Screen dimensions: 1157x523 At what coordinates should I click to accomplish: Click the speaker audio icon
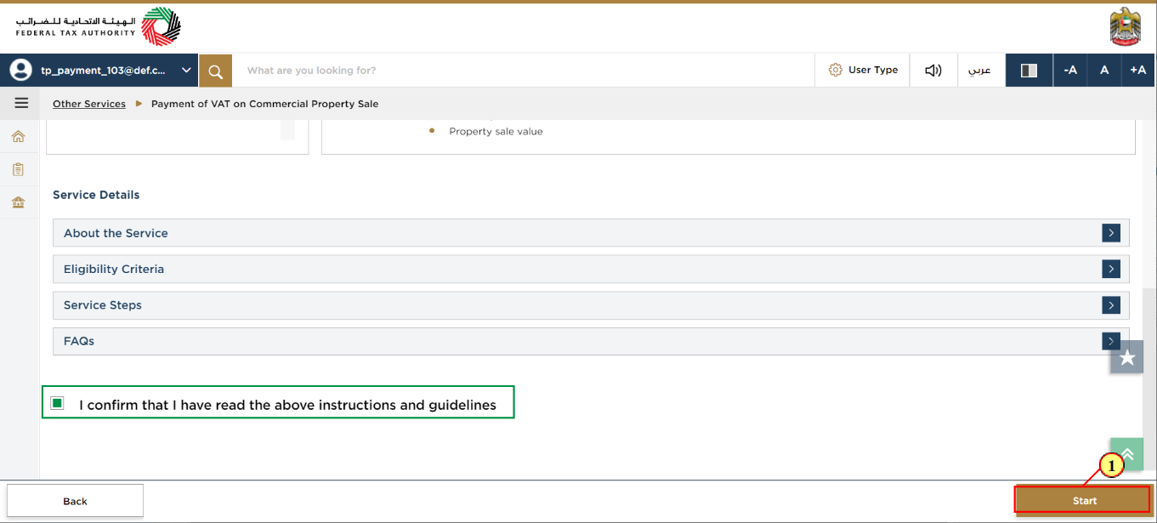[933, 71]
